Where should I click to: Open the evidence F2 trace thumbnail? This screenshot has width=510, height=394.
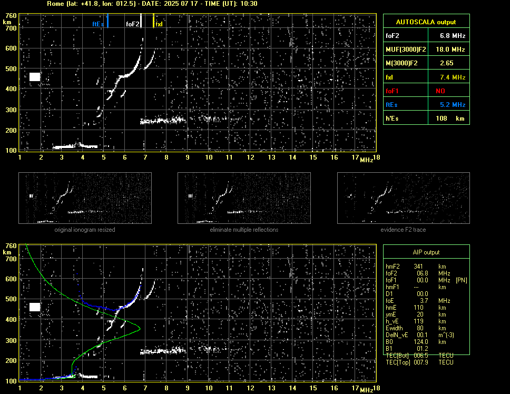pyautogui.click(x=404, y=198)
